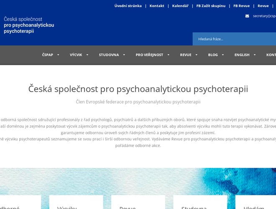Expand the VÝCVIK dropdown arrow

pyautogui.click(x=87, y=55)
